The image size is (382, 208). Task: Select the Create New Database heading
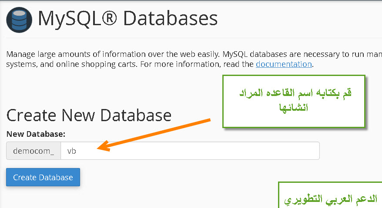click(89, 116)
